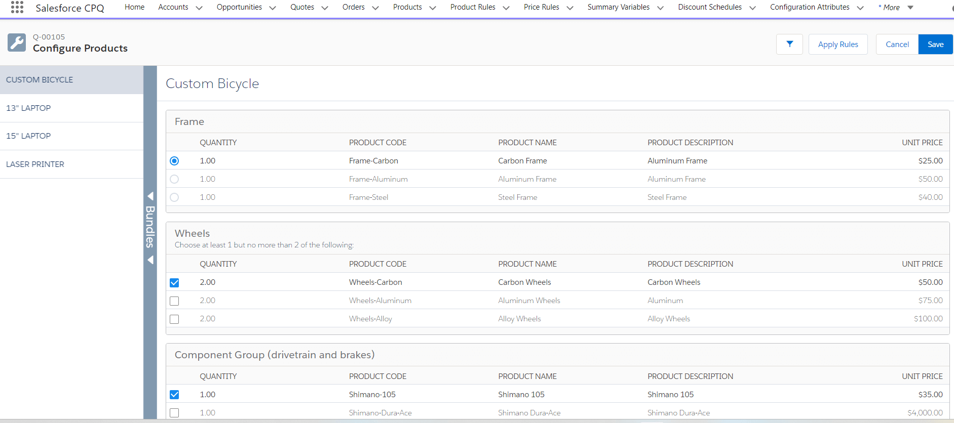Expand the Accounts tab chevron
Screen dimensions: 954x423
tap(199, 8)
